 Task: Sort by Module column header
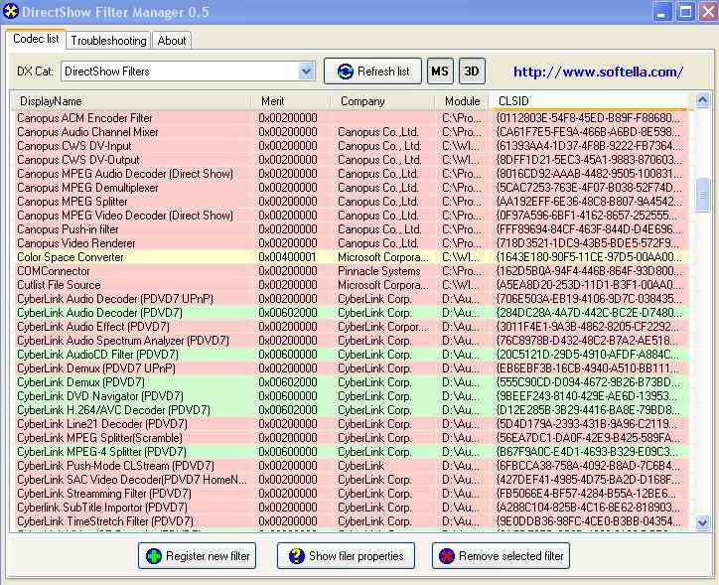(x=462, y=101)
